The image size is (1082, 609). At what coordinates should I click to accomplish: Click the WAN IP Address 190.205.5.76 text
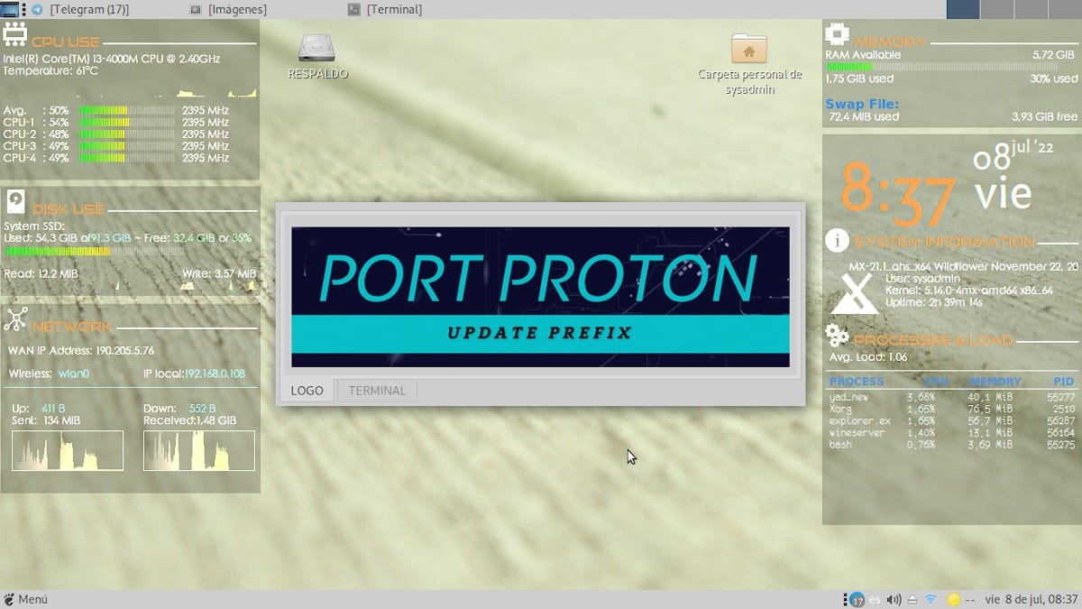tap(81, 351)
